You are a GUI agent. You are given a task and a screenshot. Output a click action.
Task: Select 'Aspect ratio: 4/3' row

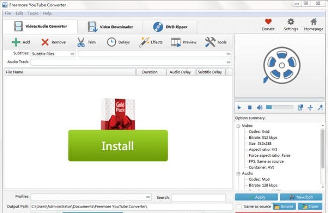tap(263, 150)
